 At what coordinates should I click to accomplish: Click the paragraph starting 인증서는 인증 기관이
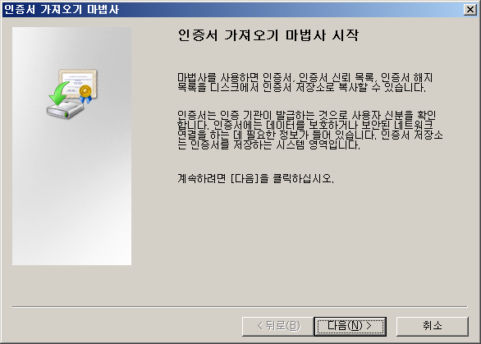click(309, 130)
